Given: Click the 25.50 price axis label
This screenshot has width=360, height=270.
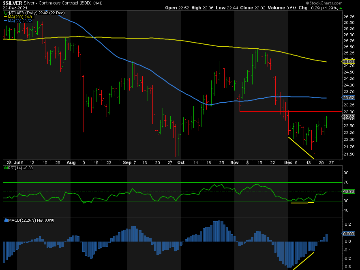Looking at the screenshot, I should click(349, 47).
